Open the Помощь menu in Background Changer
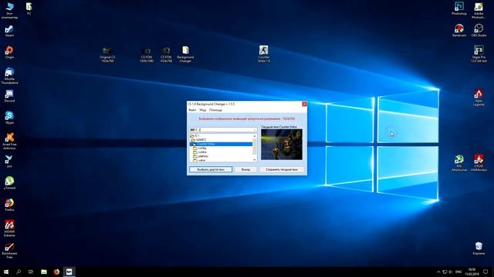The image size is (494, 277). 215,110
